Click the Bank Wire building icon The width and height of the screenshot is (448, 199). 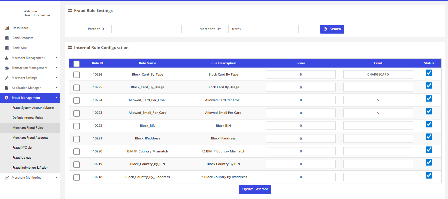(x=7, y=48)
